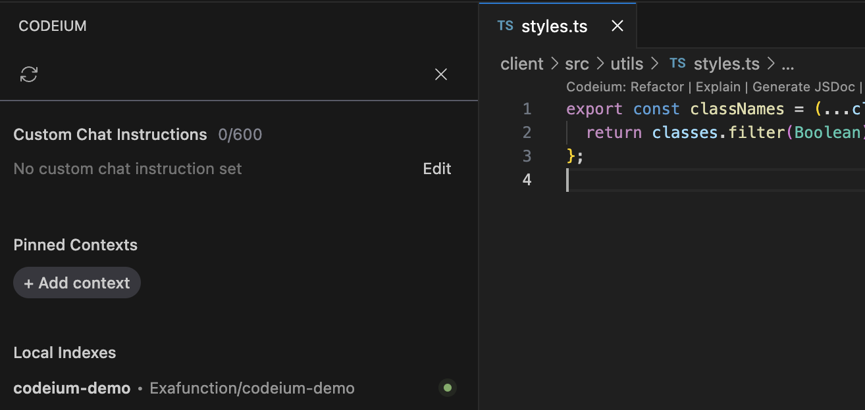Click the return keyword on line 2

[x=614, y=132]
